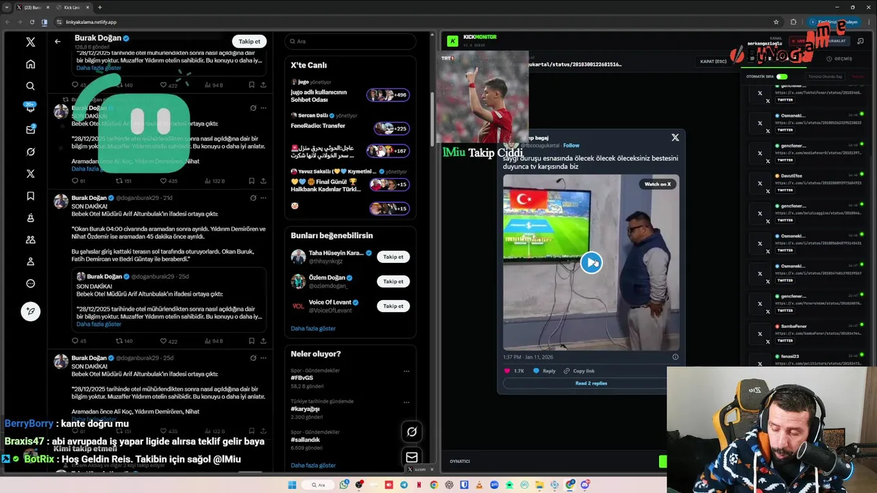Open Discord from the Windows taskbar
The width and height of the screenshot is (877, 493).
(585, 485)
